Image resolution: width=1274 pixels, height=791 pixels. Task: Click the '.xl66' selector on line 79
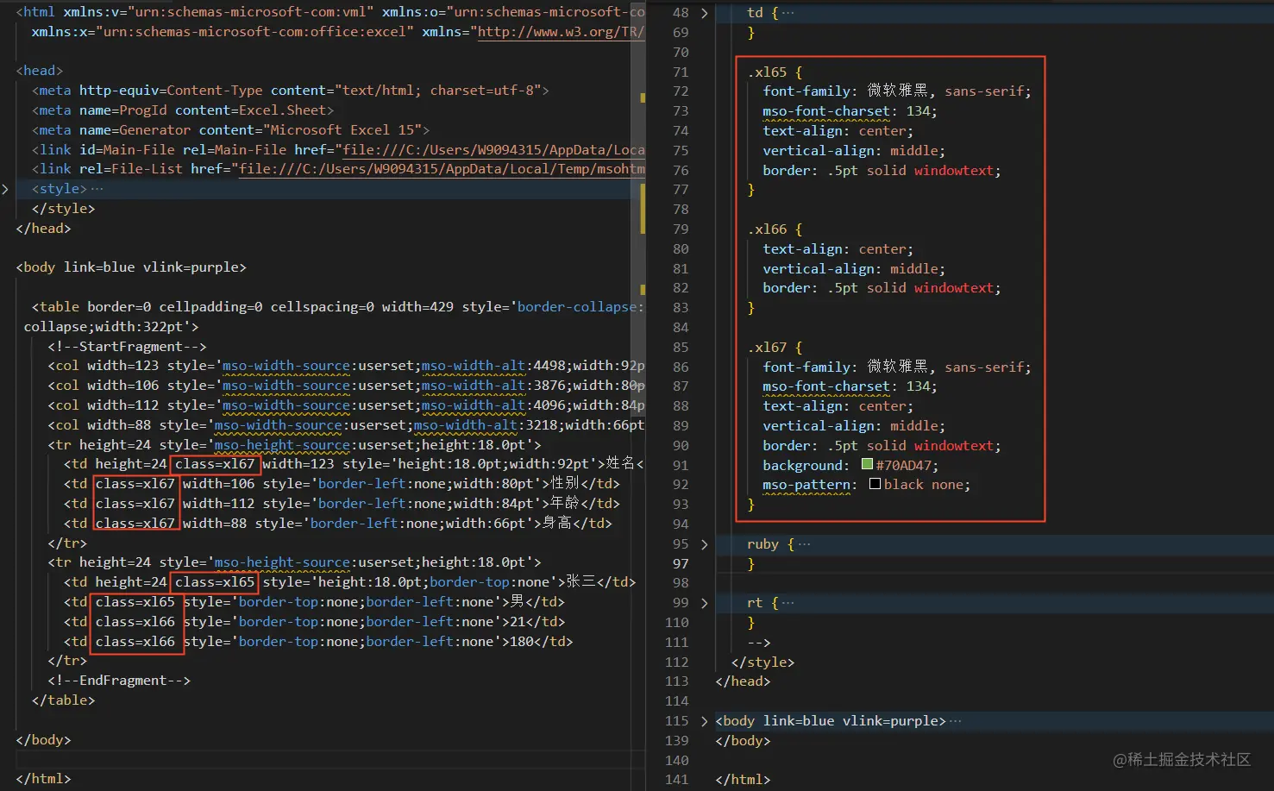[767, 229]
